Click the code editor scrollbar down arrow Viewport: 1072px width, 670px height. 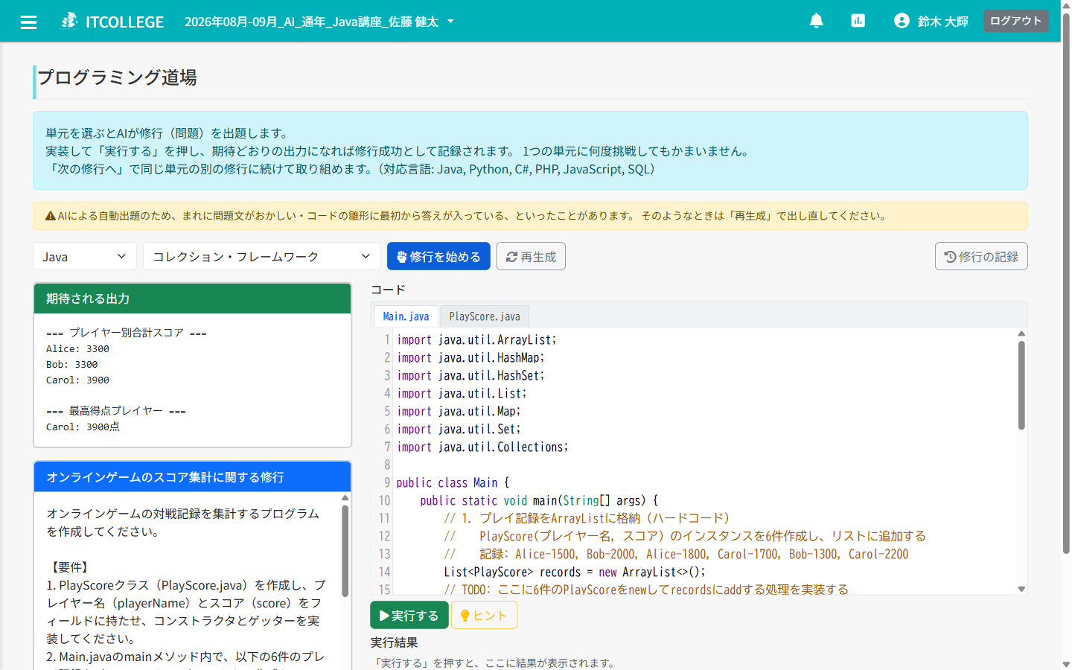(1021, 589)
